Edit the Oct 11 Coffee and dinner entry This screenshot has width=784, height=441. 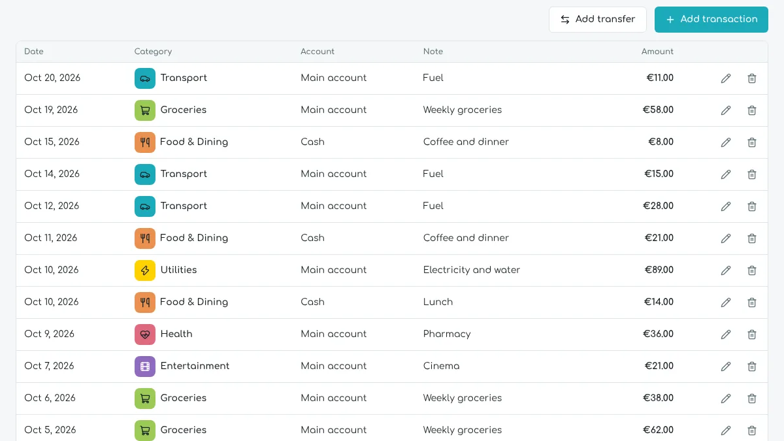click(x=726, y=238)
